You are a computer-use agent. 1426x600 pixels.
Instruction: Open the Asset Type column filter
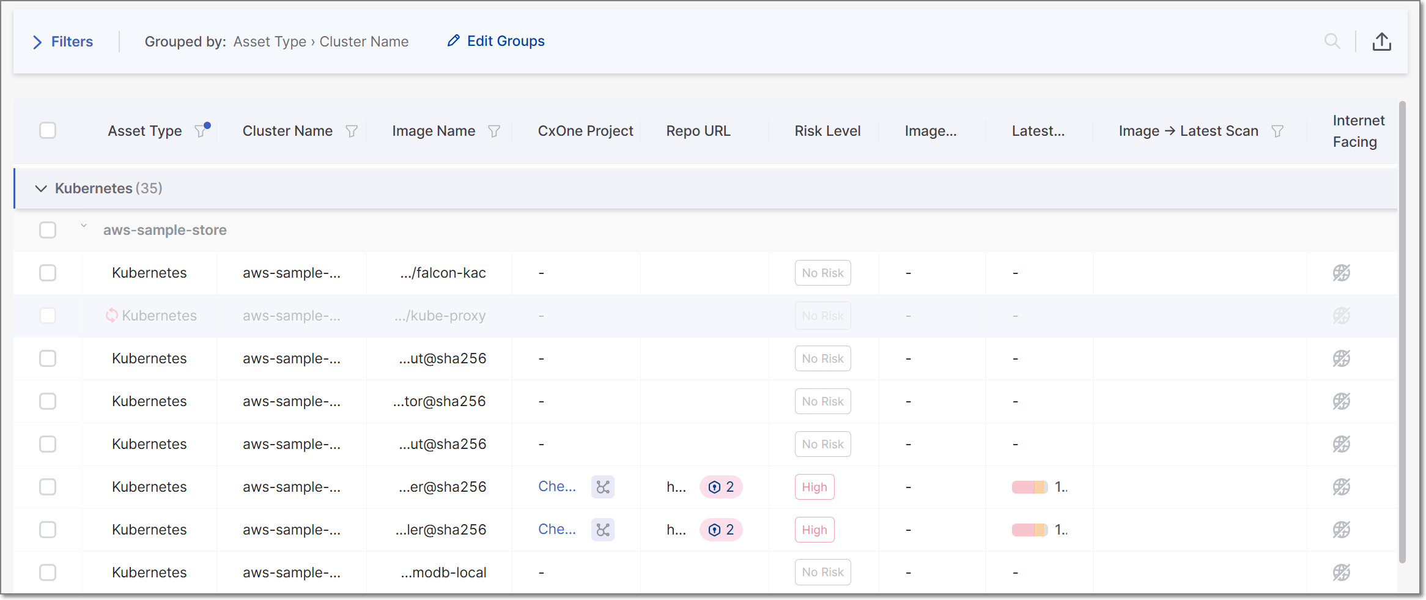tap(201, 131)
